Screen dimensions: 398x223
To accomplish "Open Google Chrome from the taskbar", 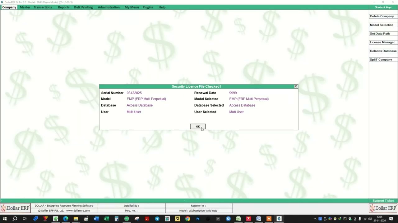I will [187, 219].
